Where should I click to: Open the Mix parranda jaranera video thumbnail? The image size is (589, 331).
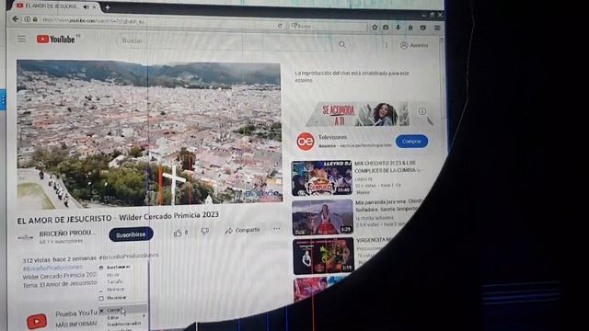pyautogui.click(x=323, y=217)
